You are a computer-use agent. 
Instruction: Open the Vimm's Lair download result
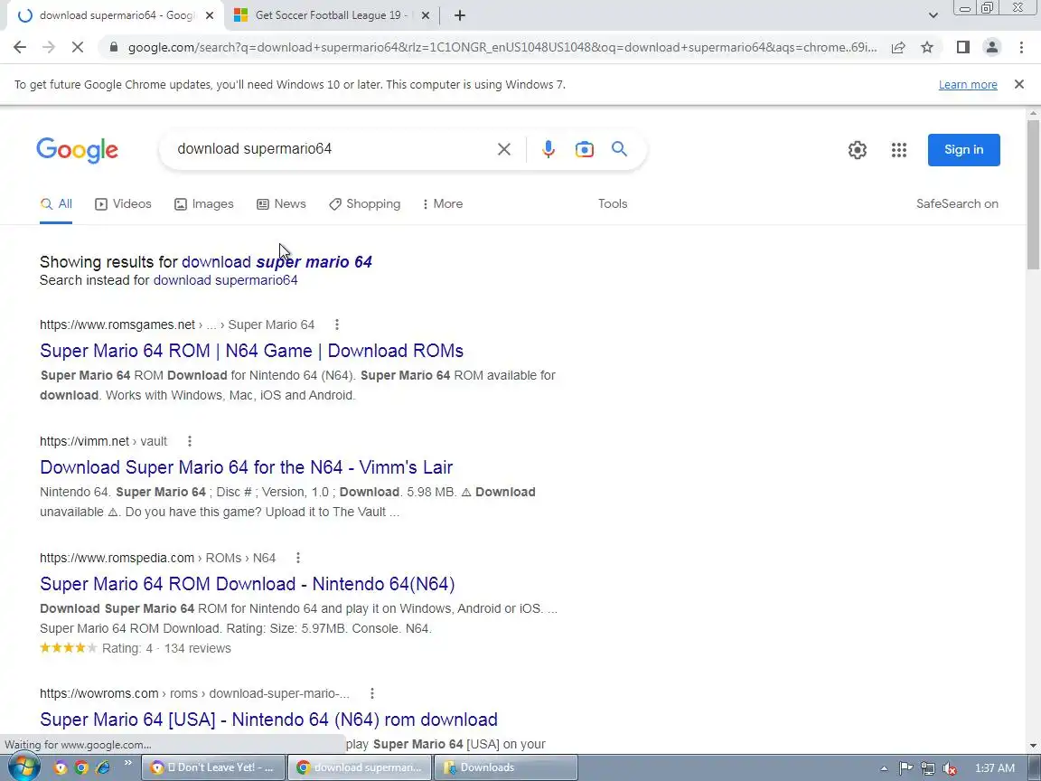(247, 467)
